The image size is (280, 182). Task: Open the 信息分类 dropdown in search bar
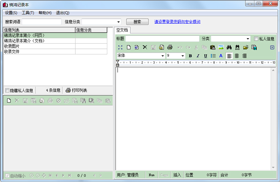[119, 22]
